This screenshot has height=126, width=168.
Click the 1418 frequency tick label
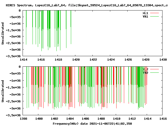tap(58, 60)
